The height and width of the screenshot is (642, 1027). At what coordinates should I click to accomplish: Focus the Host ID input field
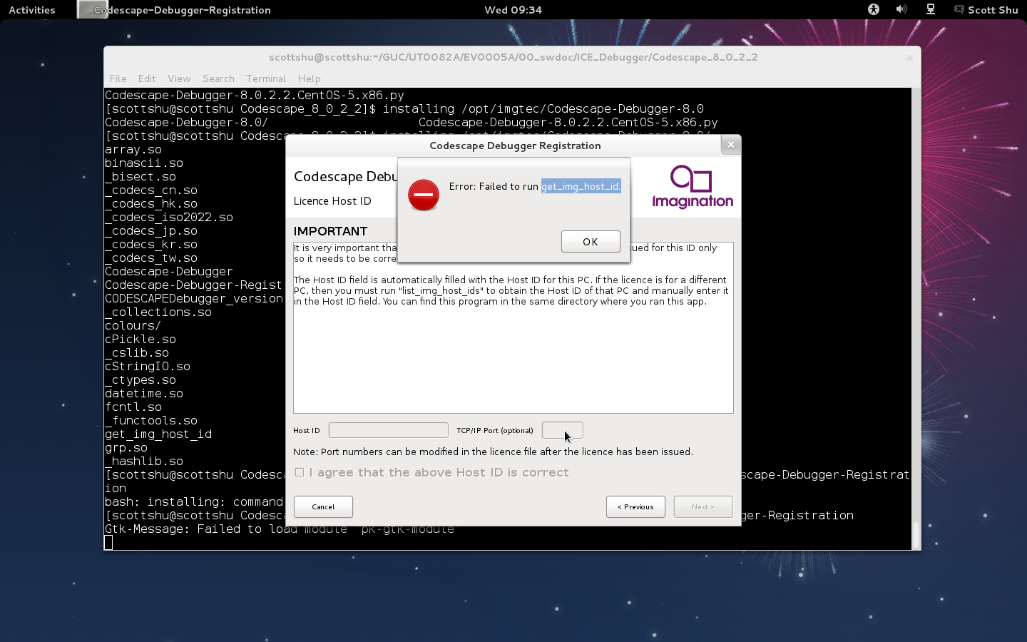(389, 430)
